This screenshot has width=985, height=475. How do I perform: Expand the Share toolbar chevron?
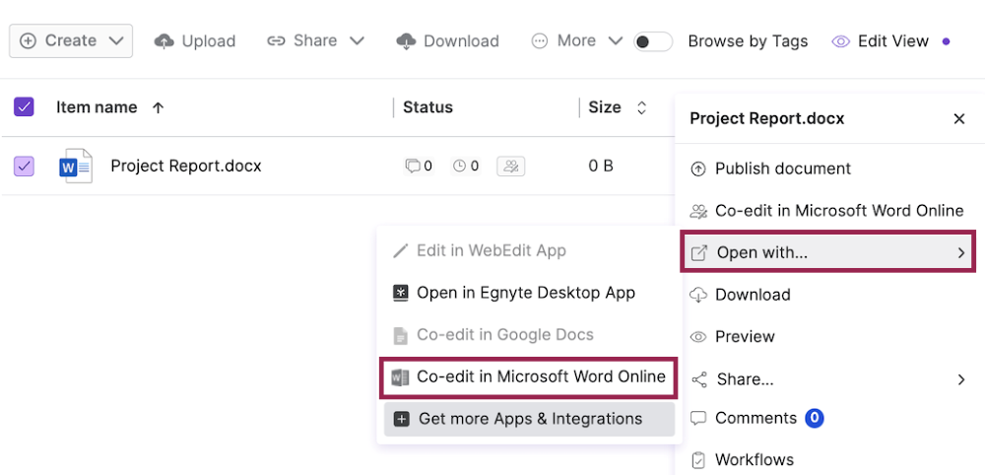coord(357,40)
